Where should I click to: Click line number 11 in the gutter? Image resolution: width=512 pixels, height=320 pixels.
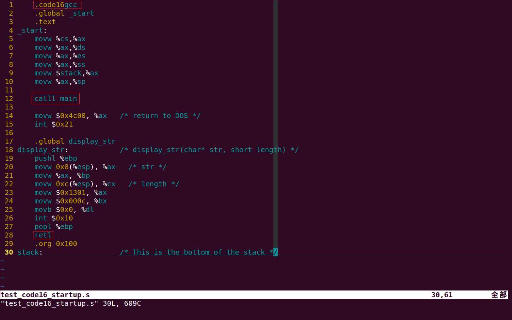(x=9, y=90)
